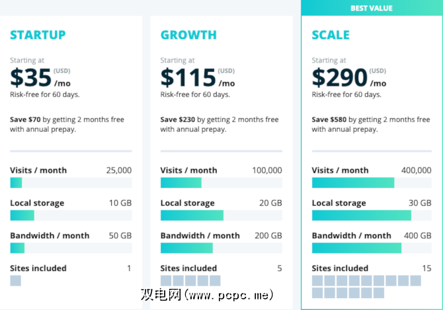Click the $290 per month price
Image resolution: width=443 pixels, height=310 pixels.
pyautogui.click(x=348, y=78)
